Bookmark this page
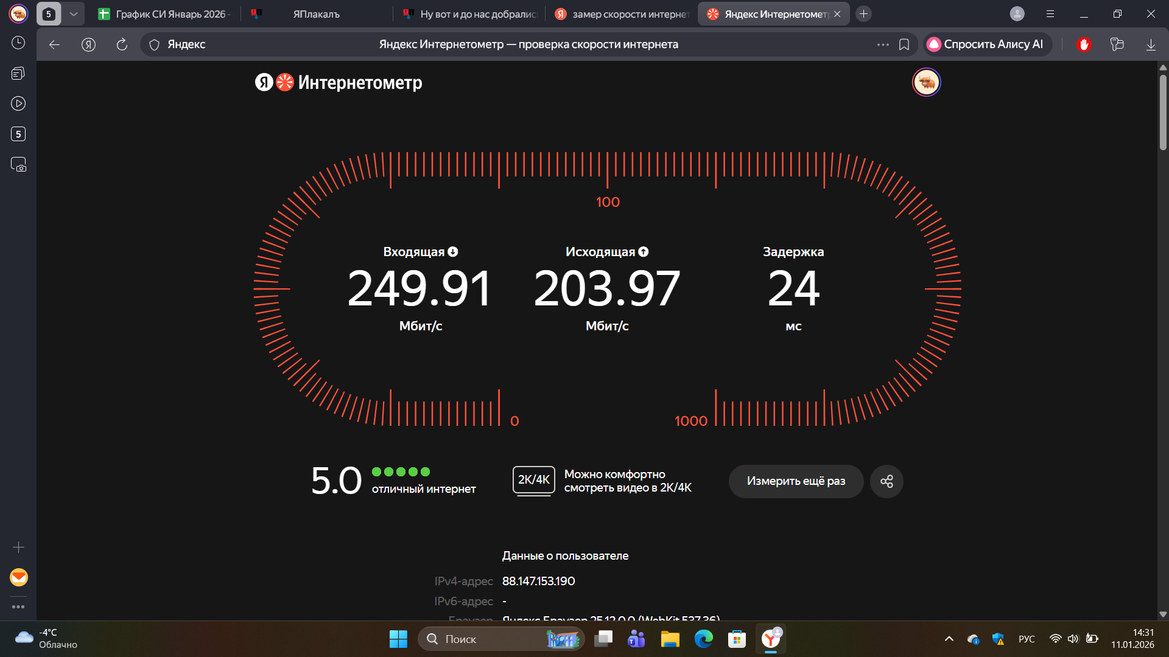Screen dimensions: 1169x657 [x=904, y=44]
